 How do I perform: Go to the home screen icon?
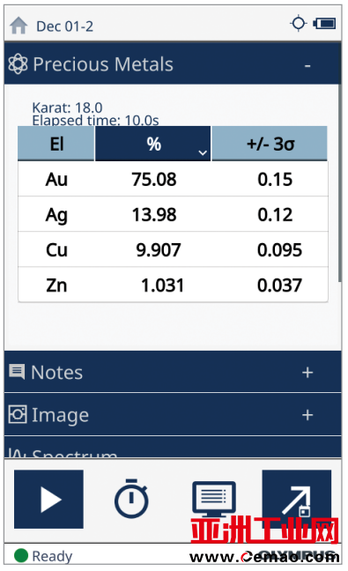pyautogui.click(x=19, y=26)
